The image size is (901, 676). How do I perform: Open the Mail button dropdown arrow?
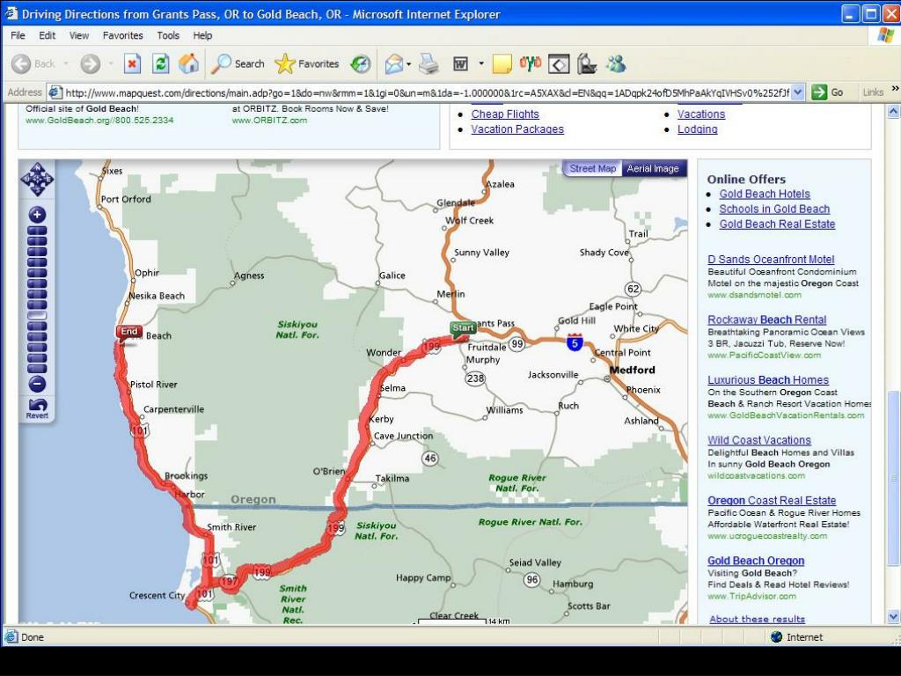pos(408,63)
